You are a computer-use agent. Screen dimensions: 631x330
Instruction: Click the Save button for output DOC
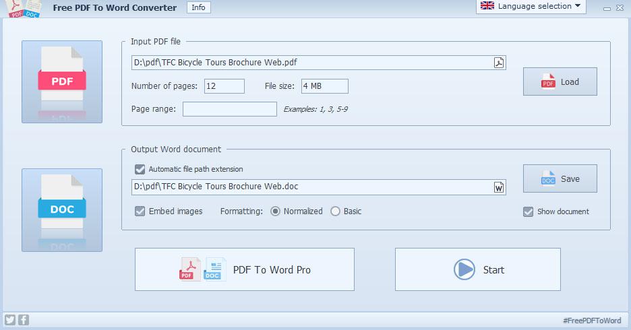click(560, 178)
